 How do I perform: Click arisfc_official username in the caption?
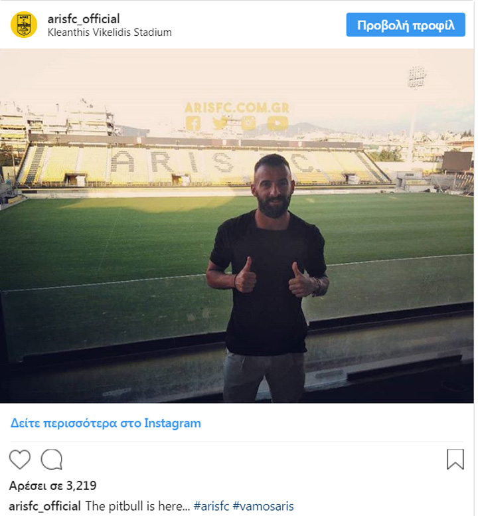[45, 506]
